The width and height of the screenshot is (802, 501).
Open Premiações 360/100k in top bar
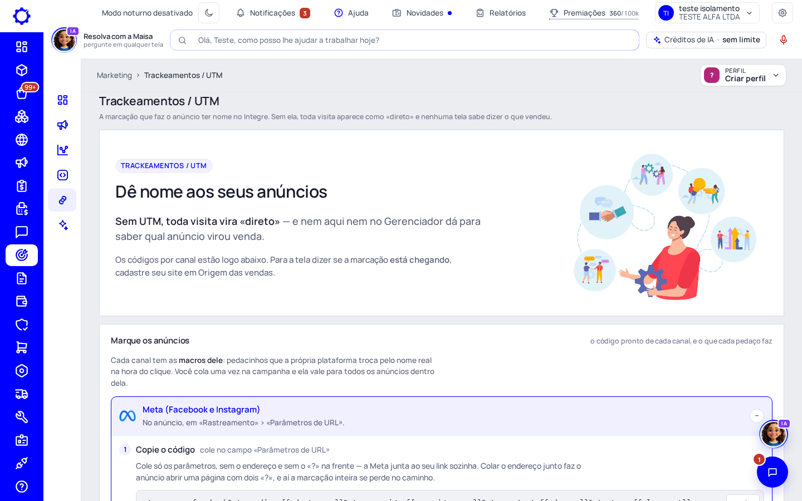point(594,13)
